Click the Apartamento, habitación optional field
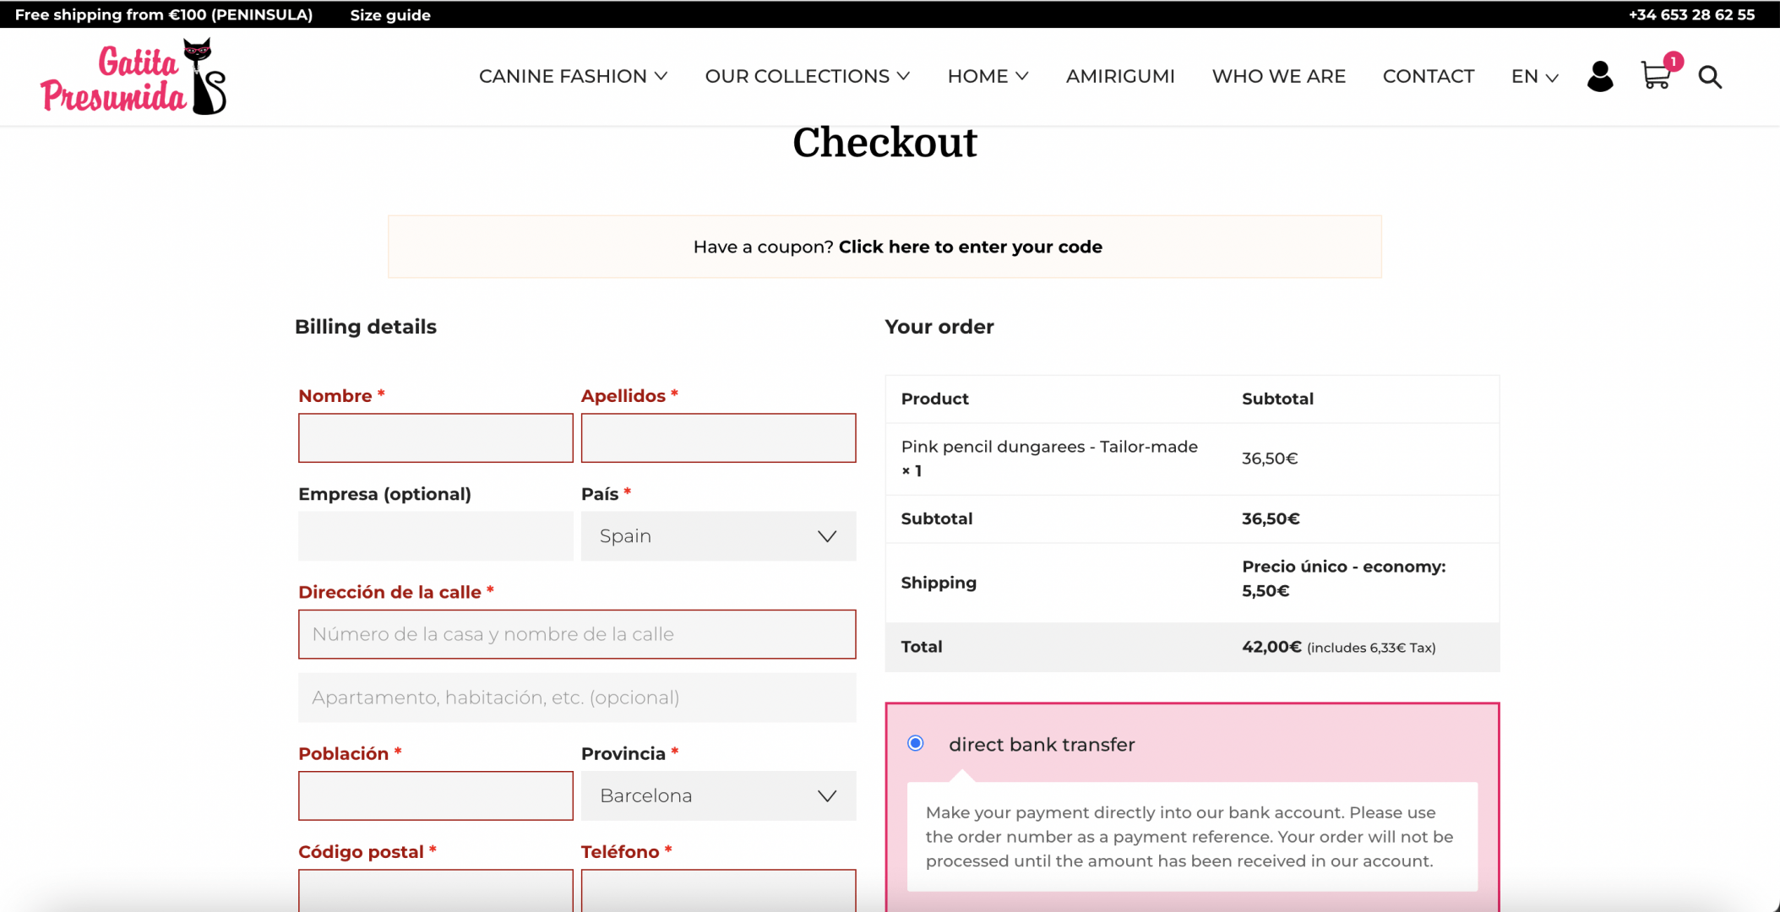This screenshot has height=912, width=1780. 577,698
